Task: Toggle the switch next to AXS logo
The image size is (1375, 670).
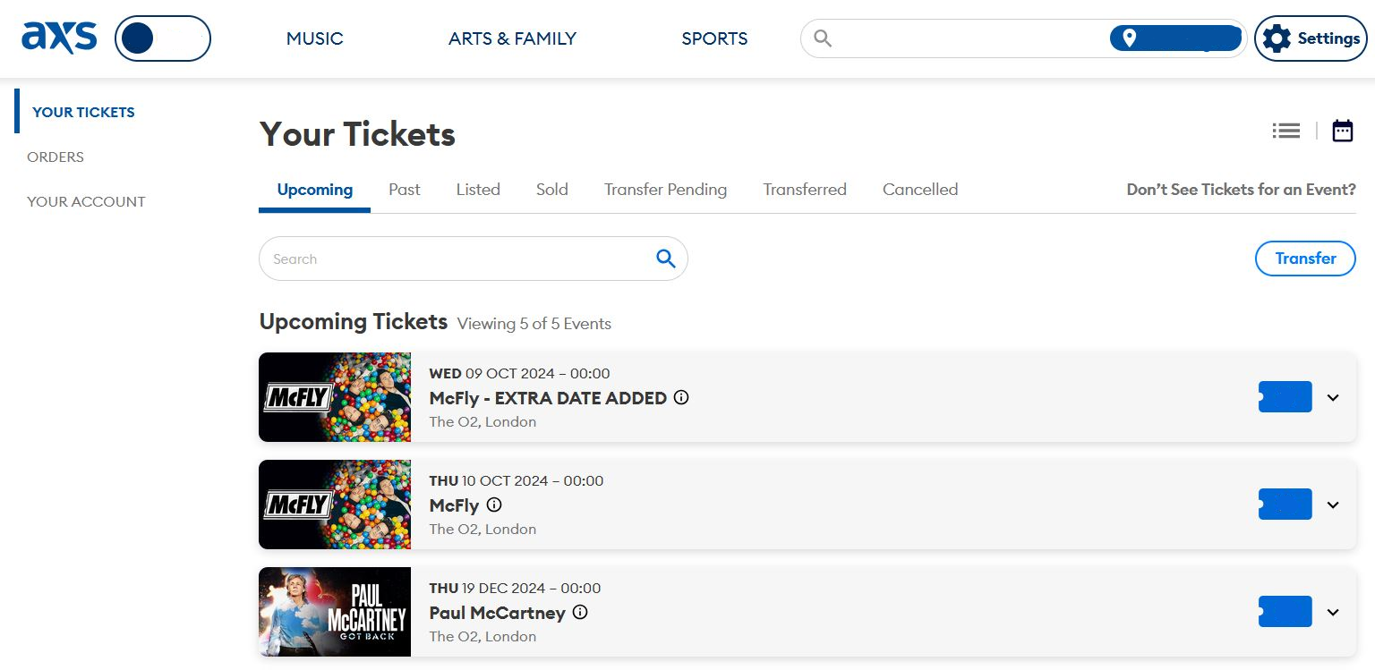Action: pyautogui.click(x=163, y=38)
